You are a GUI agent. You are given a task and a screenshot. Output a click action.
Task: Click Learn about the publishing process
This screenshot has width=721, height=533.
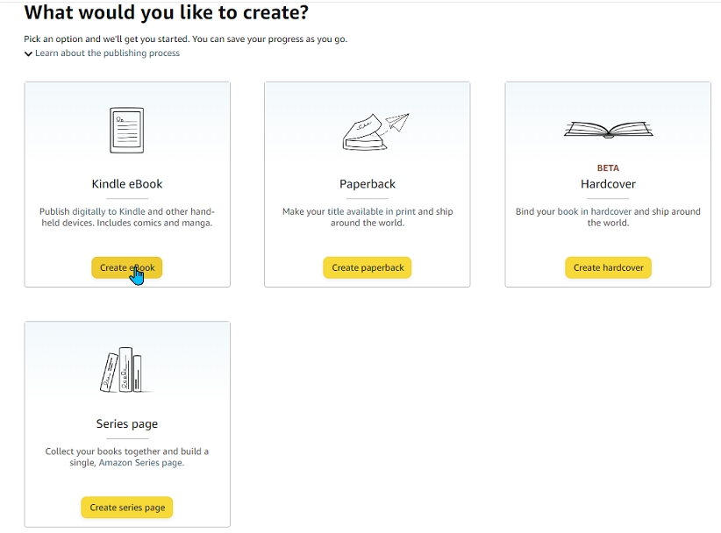coord(106,53)
